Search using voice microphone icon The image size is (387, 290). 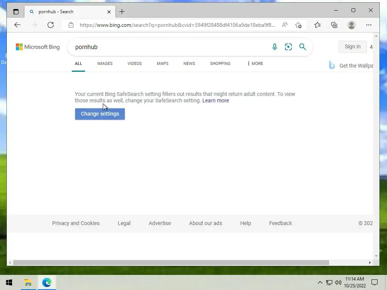tap(274, 47)
